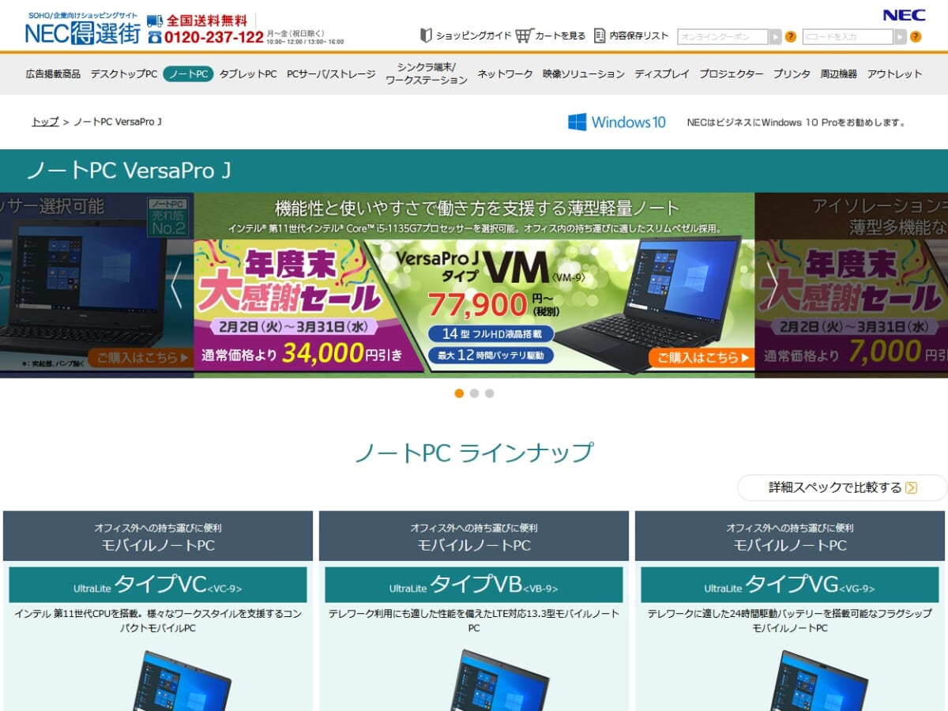Screen dimensions: 948x711
Task: Click the shopping cart icon
Action: (524, 36)
